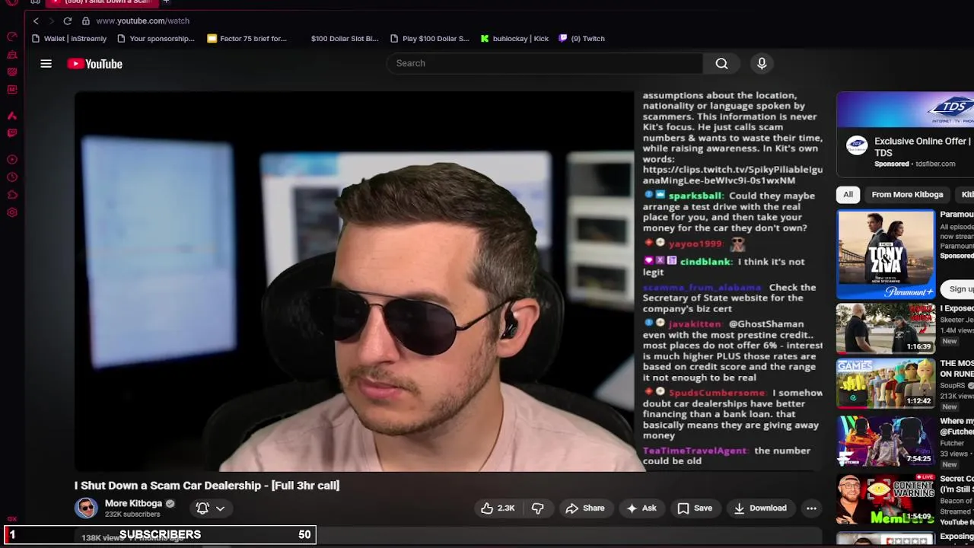Screen dimensions: 974x548
Task: Toggle the notification bell for More Kitboga
Action: point(202,508)
